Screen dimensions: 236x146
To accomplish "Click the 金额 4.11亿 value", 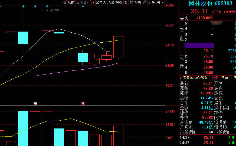I will point(207,108).
